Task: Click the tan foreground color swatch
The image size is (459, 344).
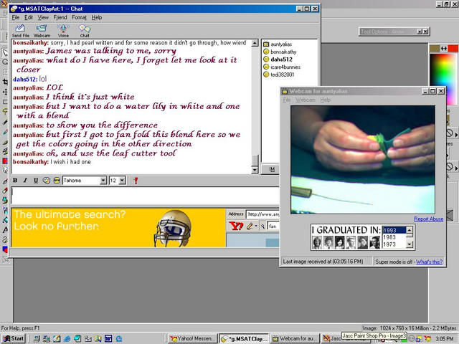Action: 435,48
